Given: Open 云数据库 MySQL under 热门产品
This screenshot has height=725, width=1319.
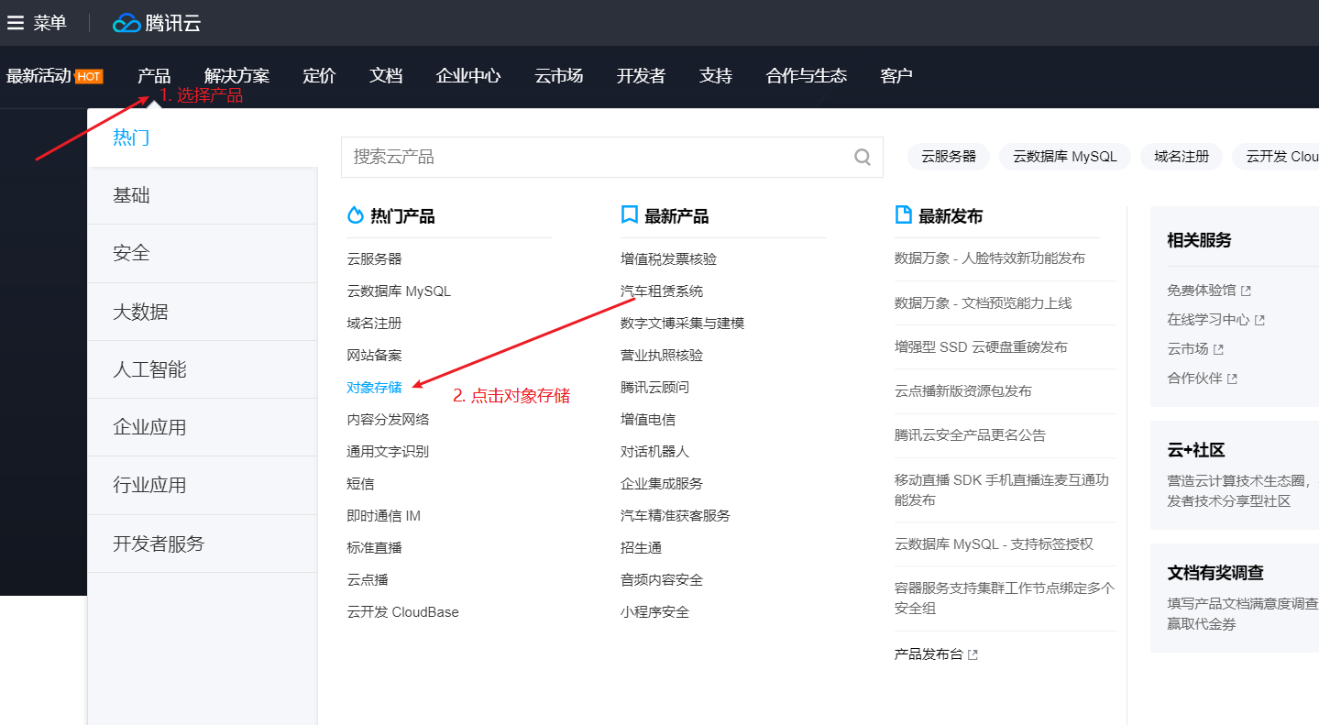Looking at the screenshot, I should [399, 291].
